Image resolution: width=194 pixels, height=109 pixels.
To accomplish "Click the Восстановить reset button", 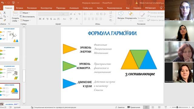I will (27, 16).
